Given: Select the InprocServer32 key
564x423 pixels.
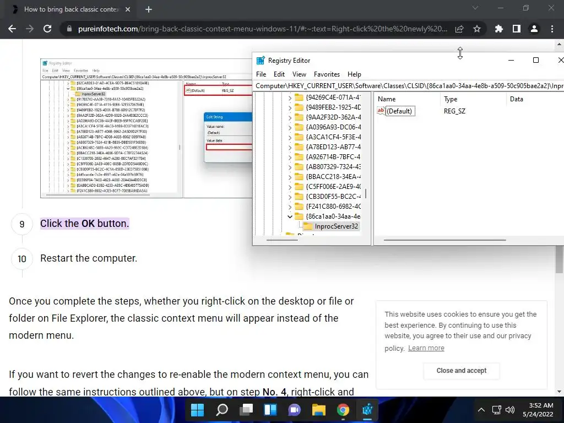Looking at the screenshot, I should coord(331,226).
